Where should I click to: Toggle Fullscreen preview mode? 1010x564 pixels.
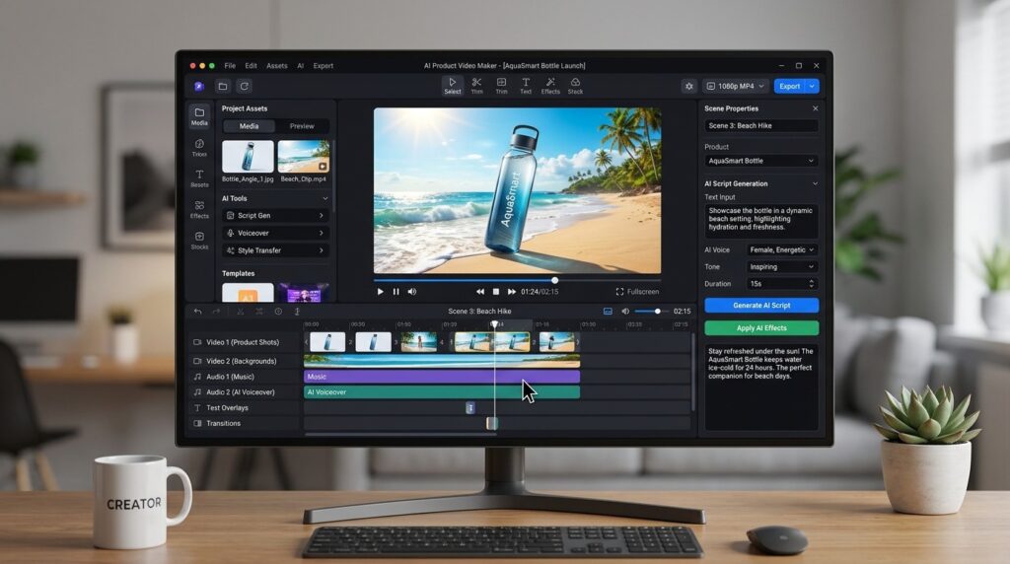pos(637,292)
